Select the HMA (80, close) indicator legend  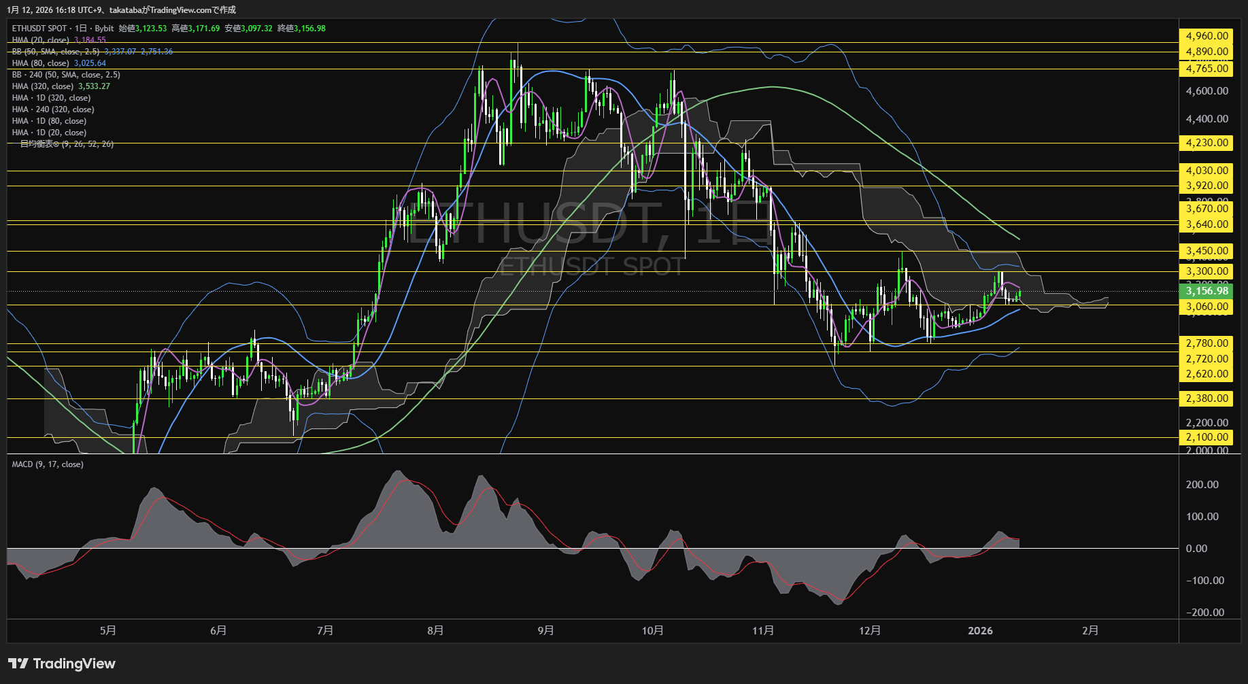coord(41,63)
